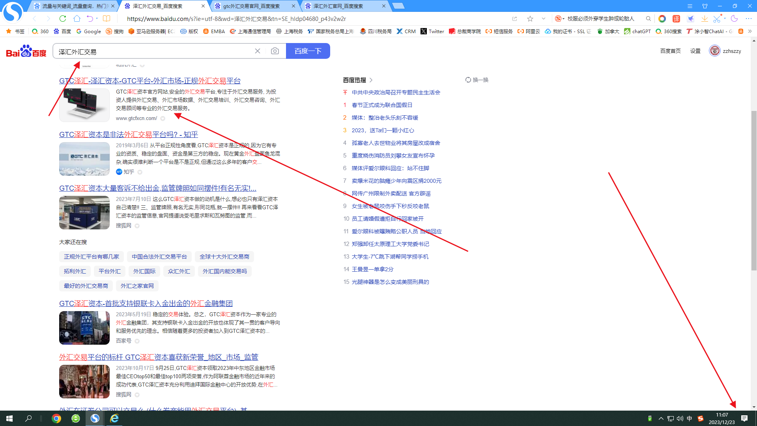Click the page refresh icon
The height and width of the screenshot is (426, 757).
tap(62, 18)
